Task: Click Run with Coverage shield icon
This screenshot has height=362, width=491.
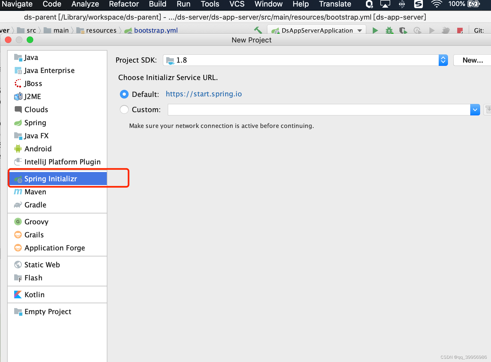Action: coord(403,30)
